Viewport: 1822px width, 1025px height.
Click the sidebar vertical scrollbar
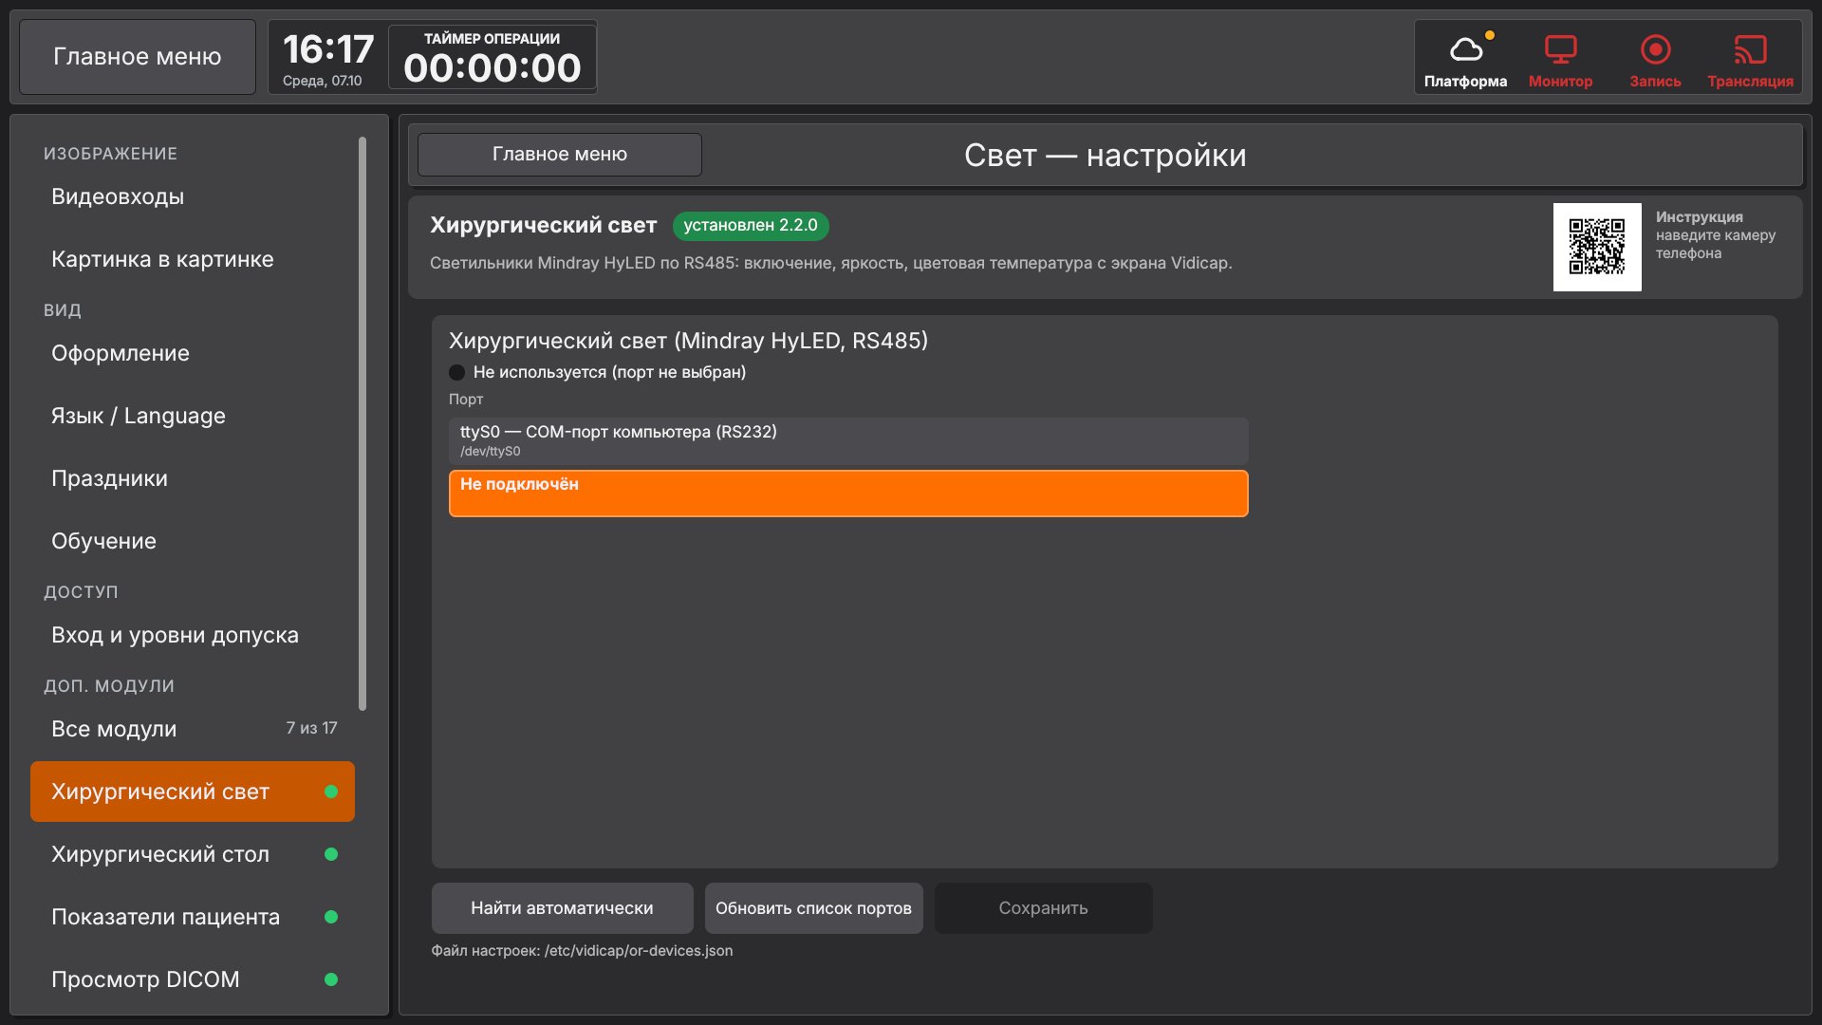[363, 423]
